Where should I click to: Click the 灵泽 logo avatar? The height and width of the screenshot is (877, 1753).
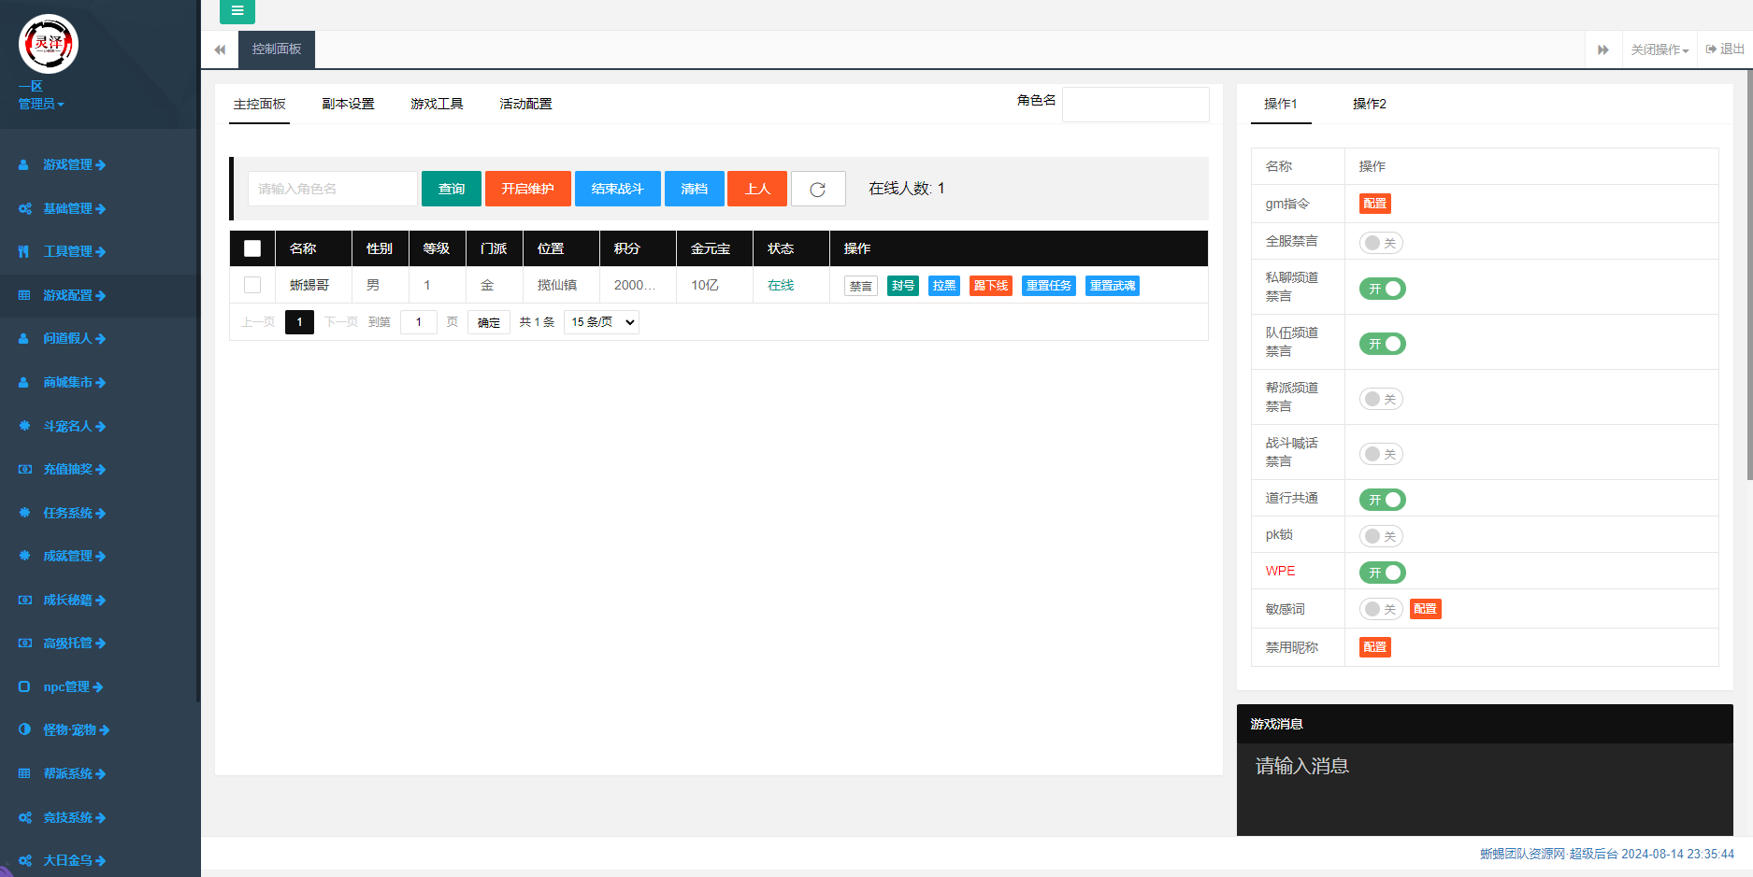tap(49, 44)
